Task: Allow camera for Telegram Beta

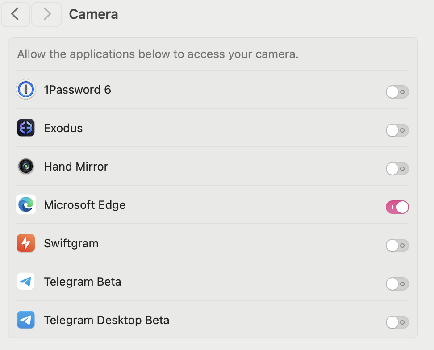Action: 397,284
